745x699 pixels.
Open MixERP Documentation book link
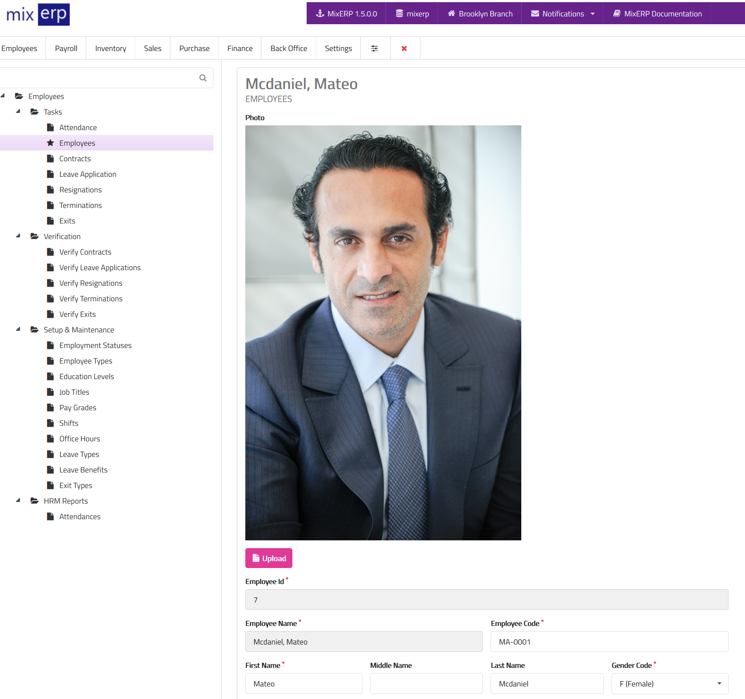pos(657,14)
